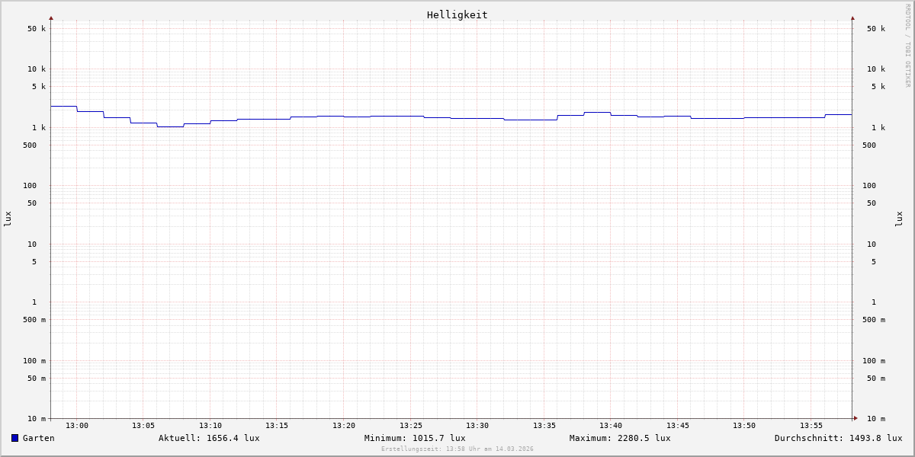The image size is (915, 457).
Task: Select the 13:55 time axis label
Action: pos(811,426)
